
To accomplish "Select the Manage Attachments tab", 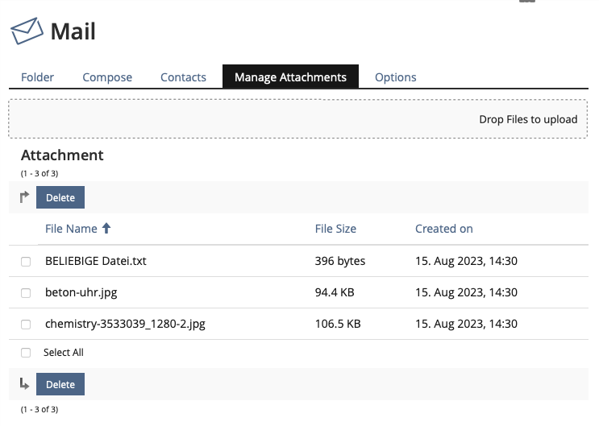I will 290,77.
